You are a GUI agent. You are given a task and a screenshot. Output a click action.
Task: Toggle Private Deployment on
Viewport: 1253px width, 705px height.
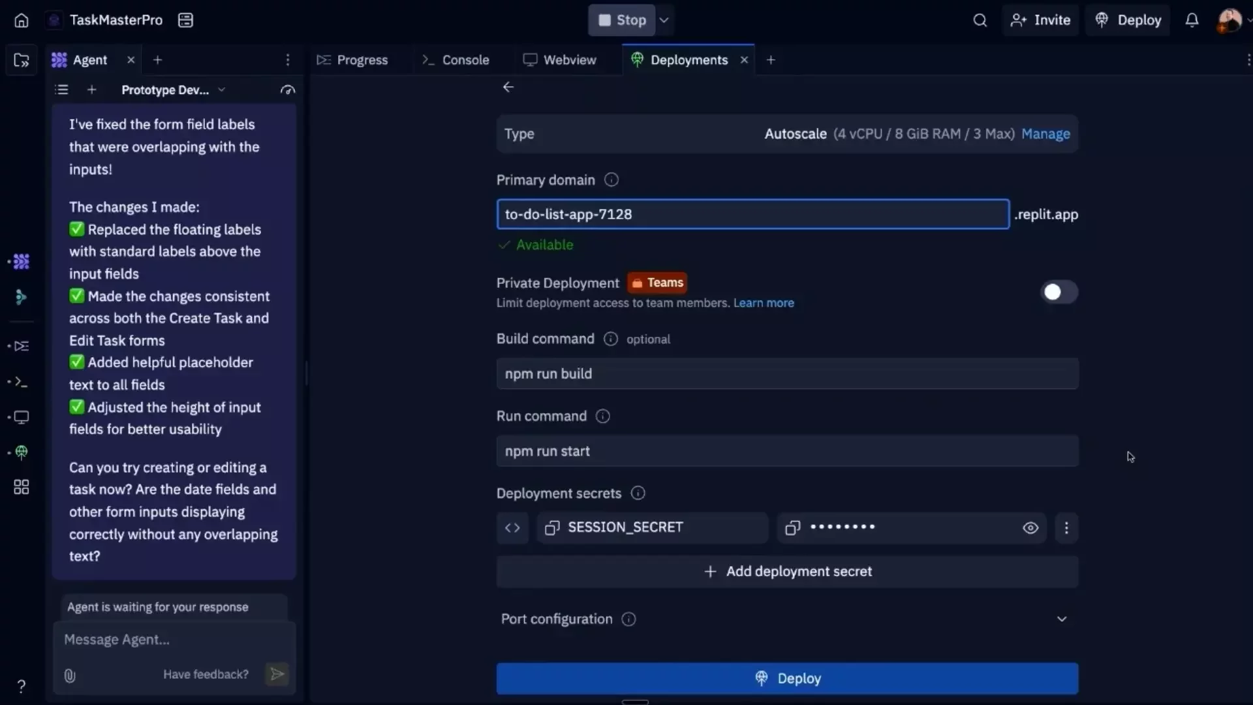coord(1058,292)
